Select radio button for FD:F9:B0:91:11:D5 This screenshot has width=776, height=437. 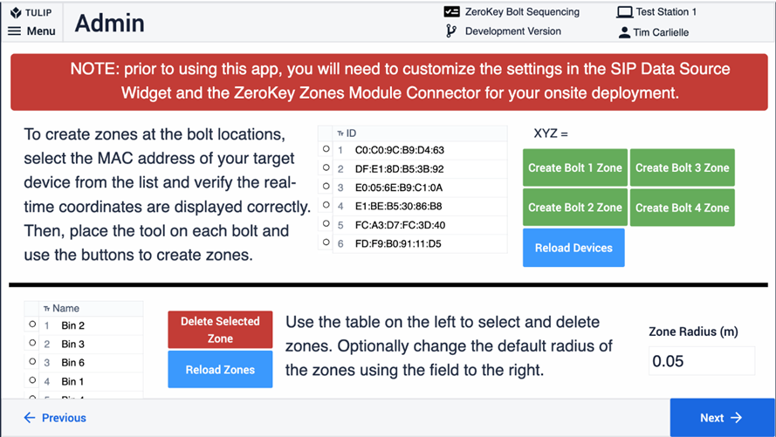coord(326,242)
